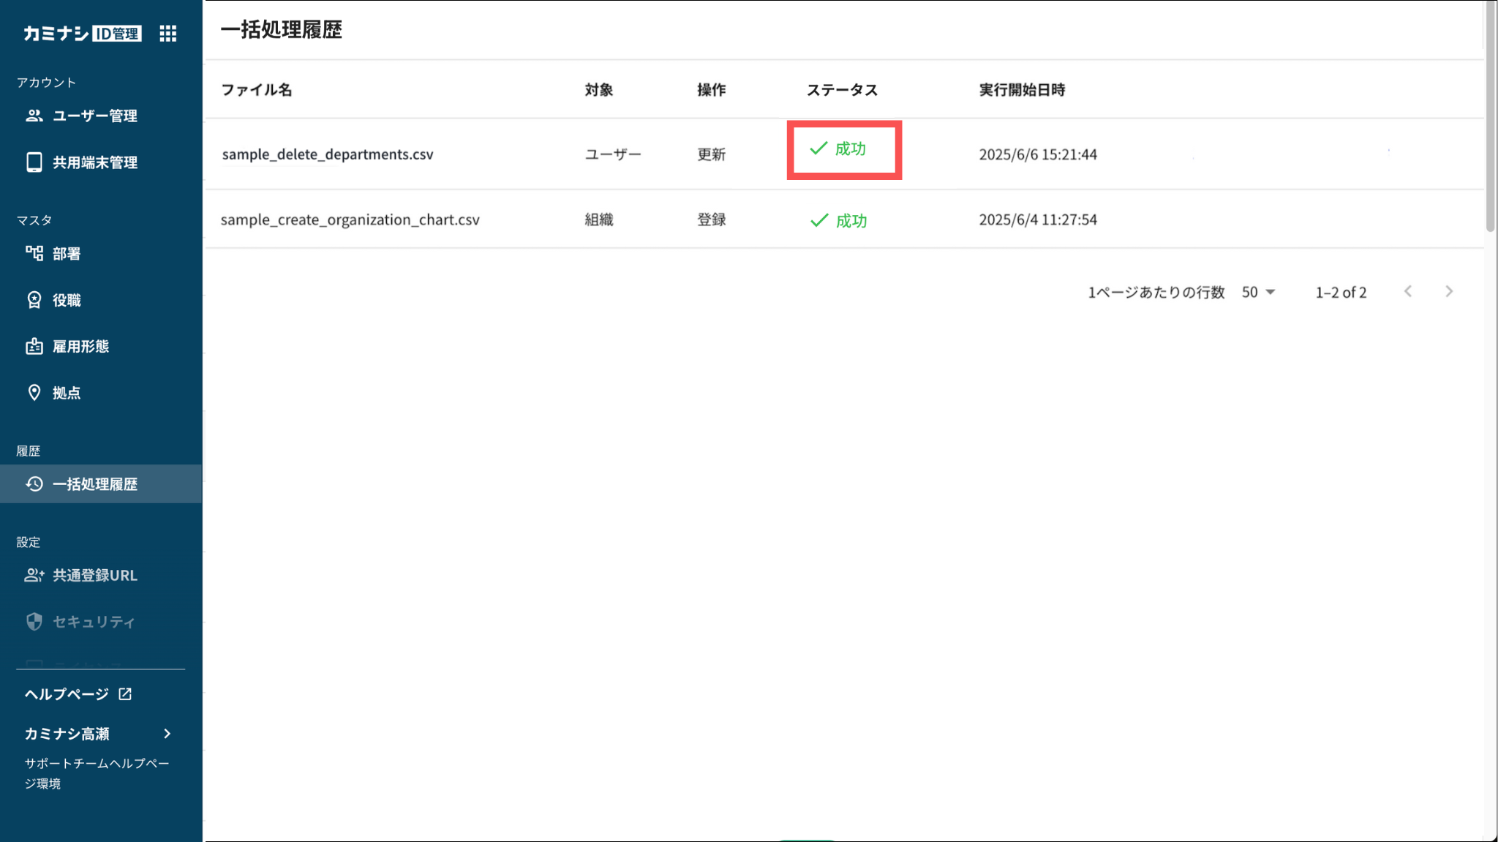Go to next page arrow
The height and width of the screenshot is (842, 1498).
click(1449, 292)
